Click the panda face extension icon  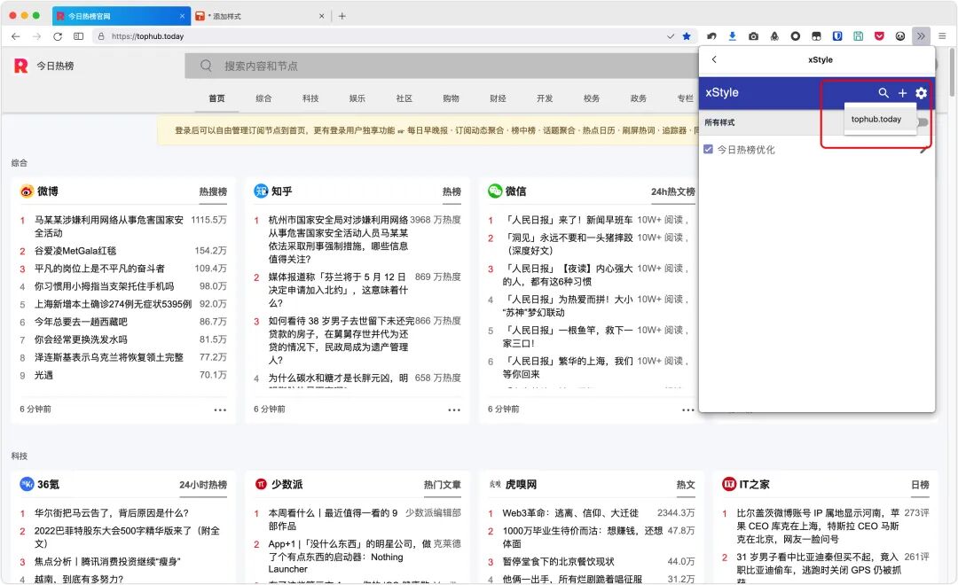point(900,36)
